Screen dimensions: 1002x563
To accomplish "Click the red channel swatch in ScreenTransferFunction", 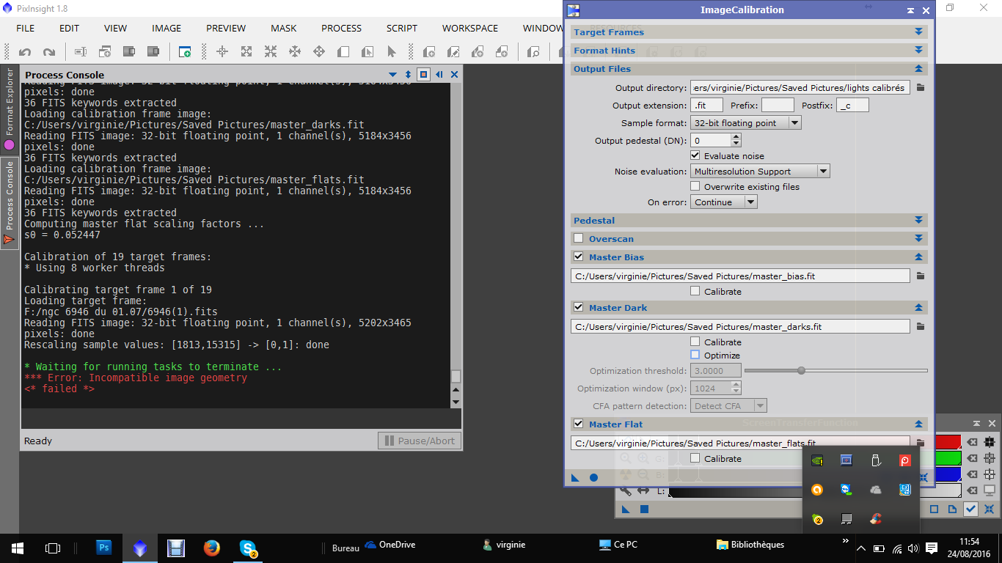I will click(x=948, y=442).
